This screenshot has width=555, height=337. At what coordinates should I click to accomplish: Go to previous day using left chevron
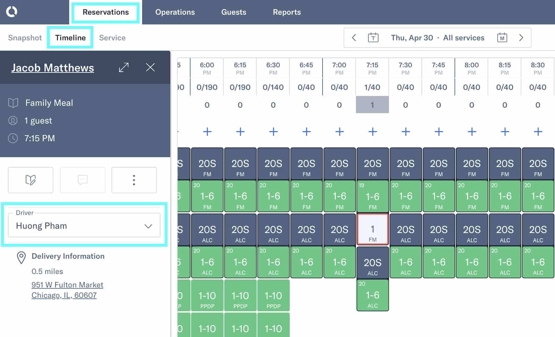tap(354, 37)
